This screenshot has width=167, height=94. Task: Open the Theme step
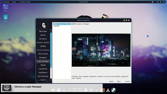43,65
